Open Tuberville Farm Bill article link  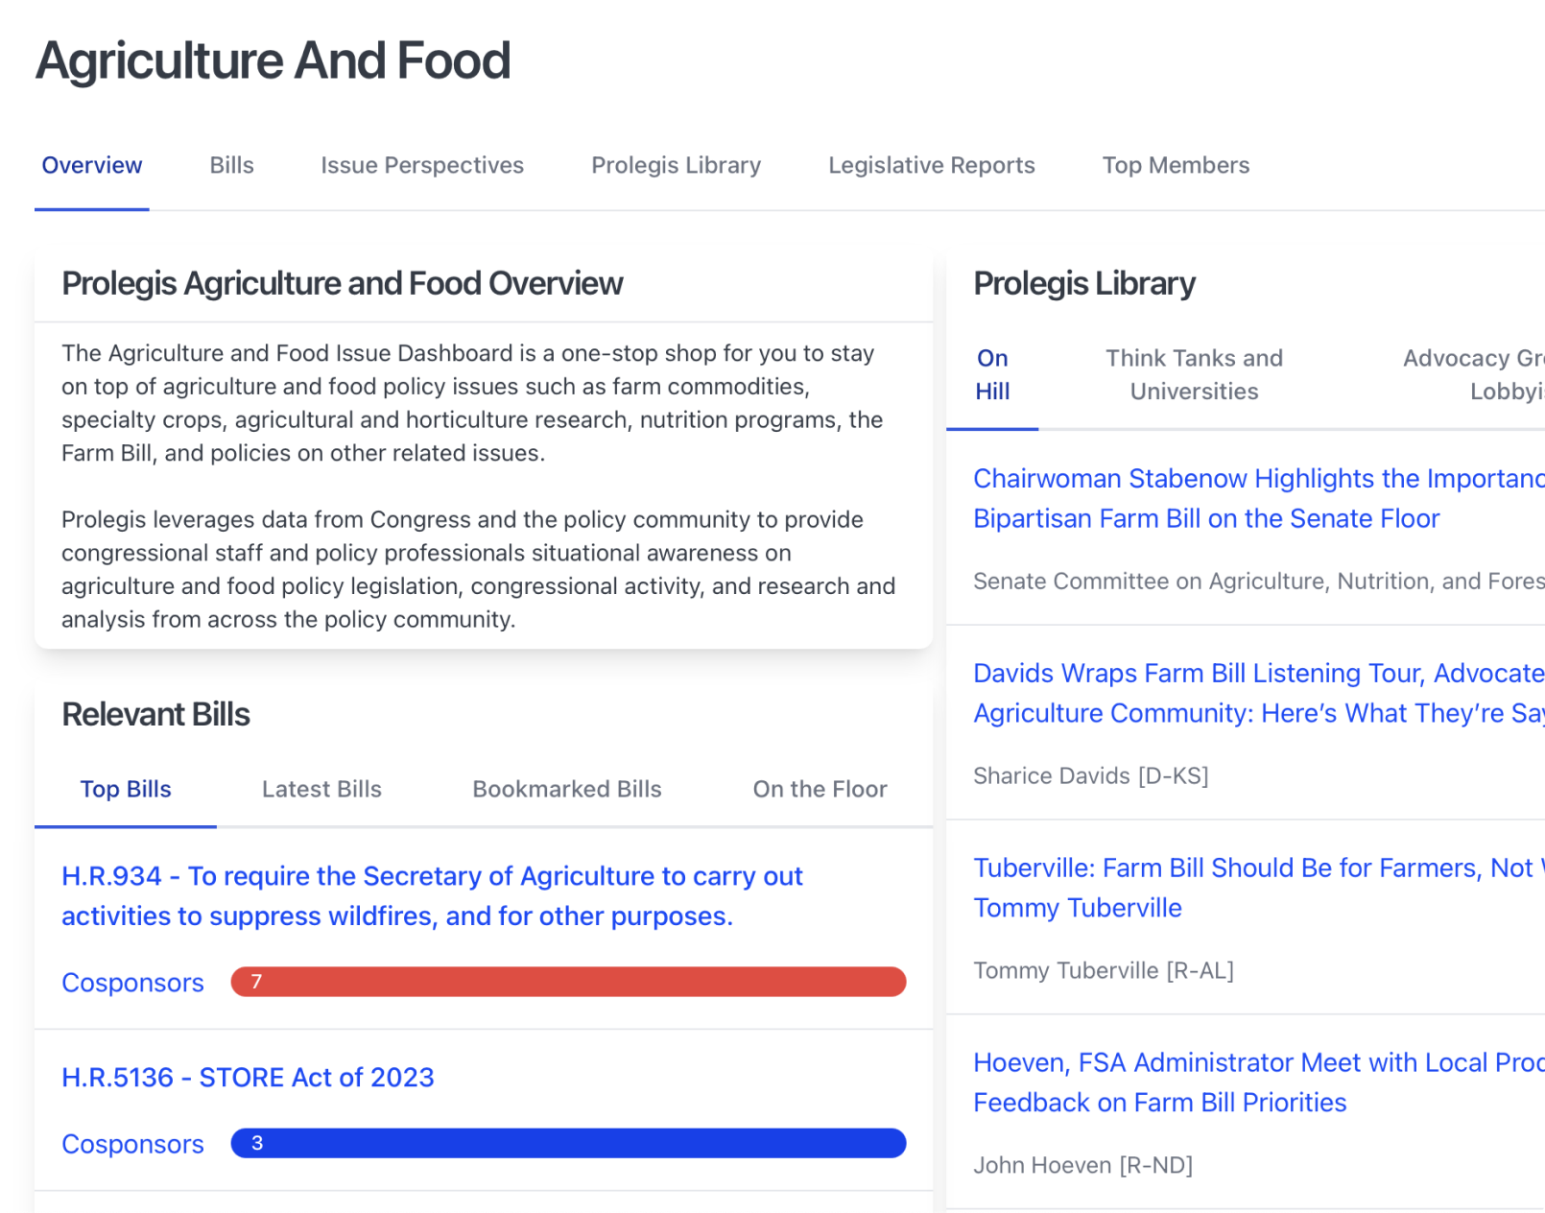click(1259, 888)
